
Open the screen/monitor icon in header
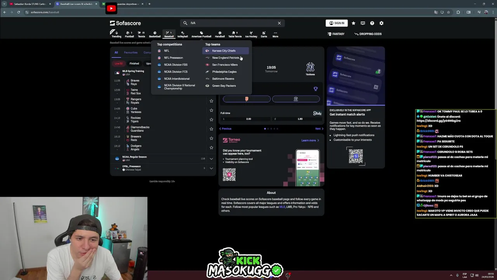(363, 23)
